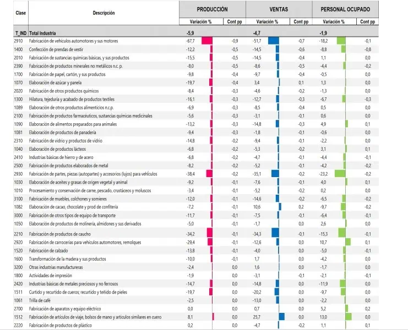Select 'Fabricación de muebles, colchones y somieres'
Screen dimensions: 408x330
coord(68,199)
